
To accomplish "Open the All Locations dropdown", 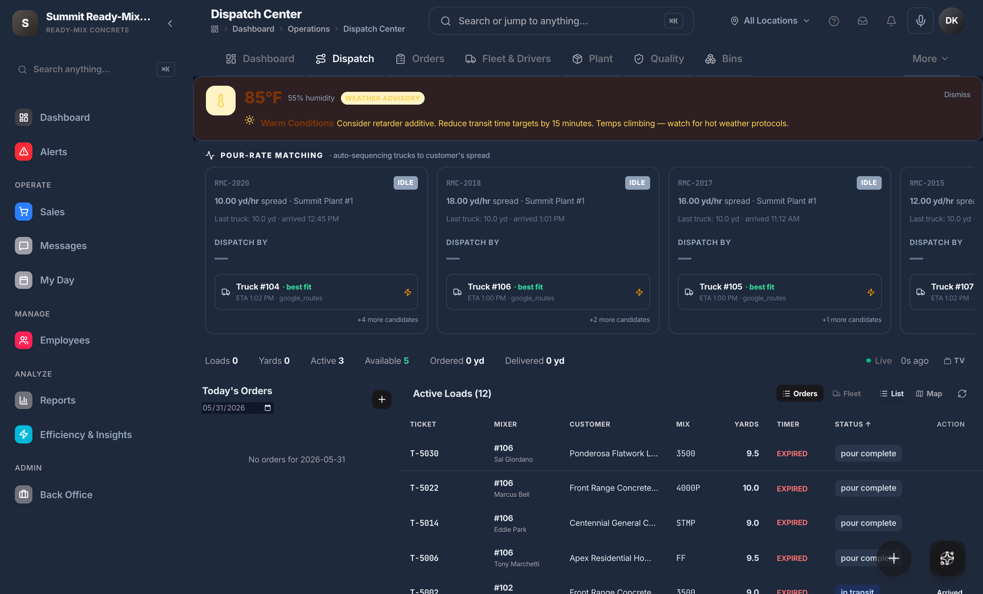I will pyautogui.click(x=770, y=21).
